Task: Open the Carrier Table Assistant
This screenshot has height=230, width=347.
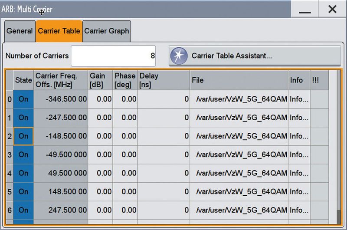Action: point(231,56)
